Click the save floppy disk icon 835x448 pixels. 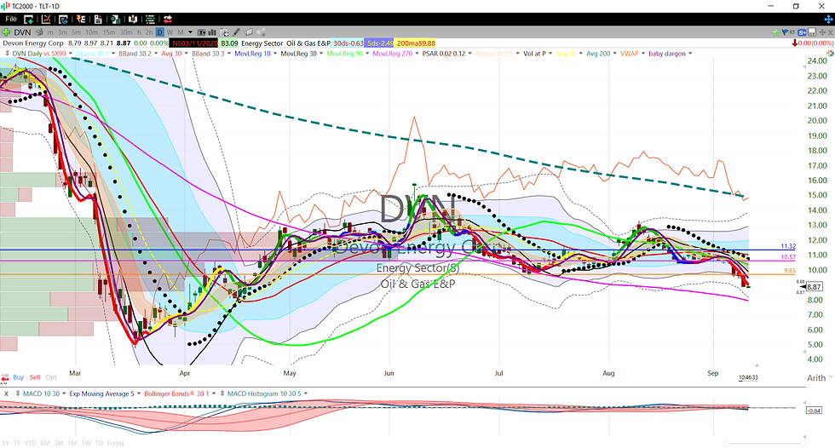[x=812, y=32]
